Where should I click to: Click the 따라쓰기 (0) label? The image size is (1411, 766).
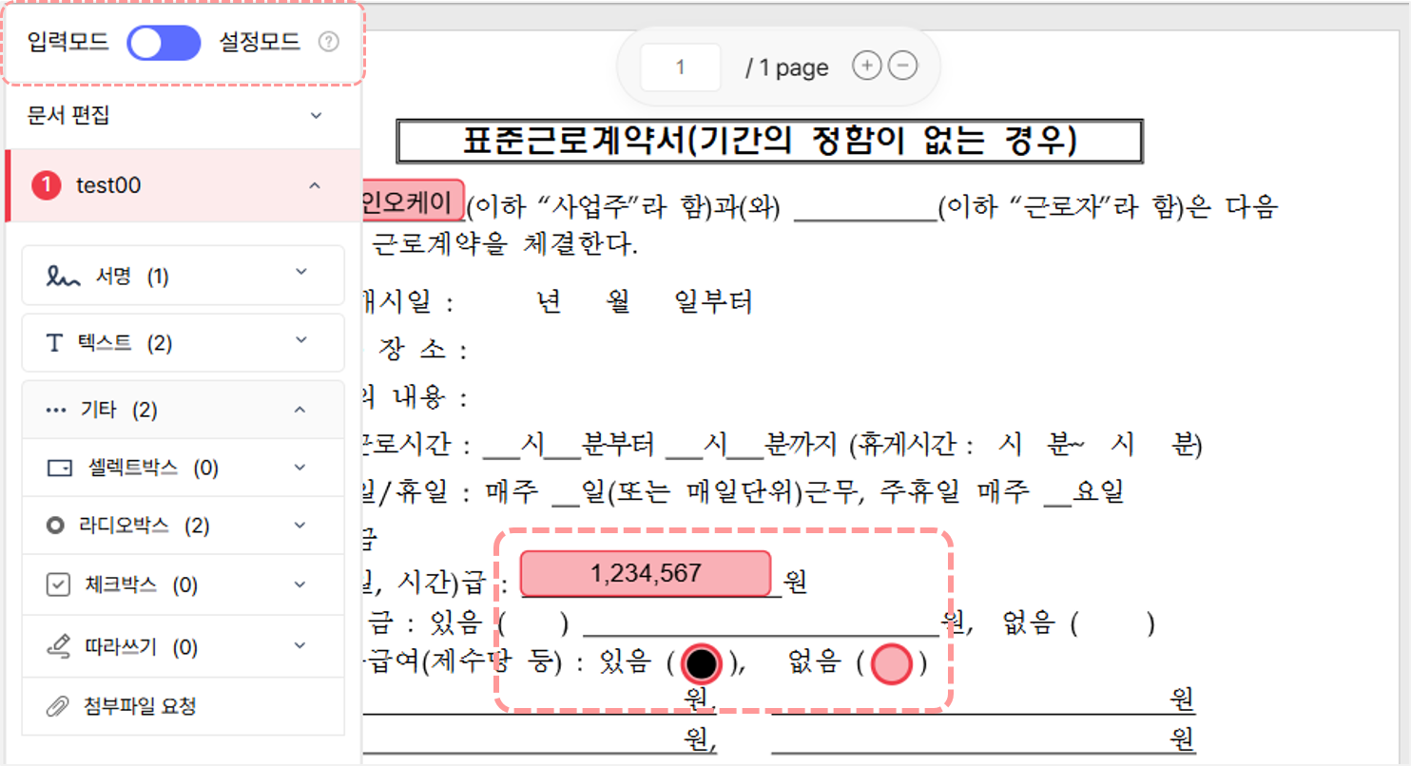[x=142, y=648]
